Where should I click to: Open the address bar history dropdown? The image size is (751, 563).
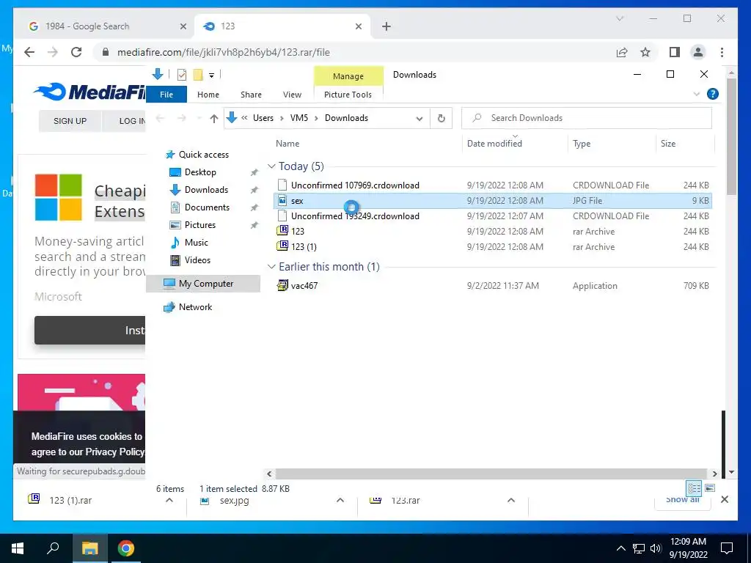tap(419, 118)
